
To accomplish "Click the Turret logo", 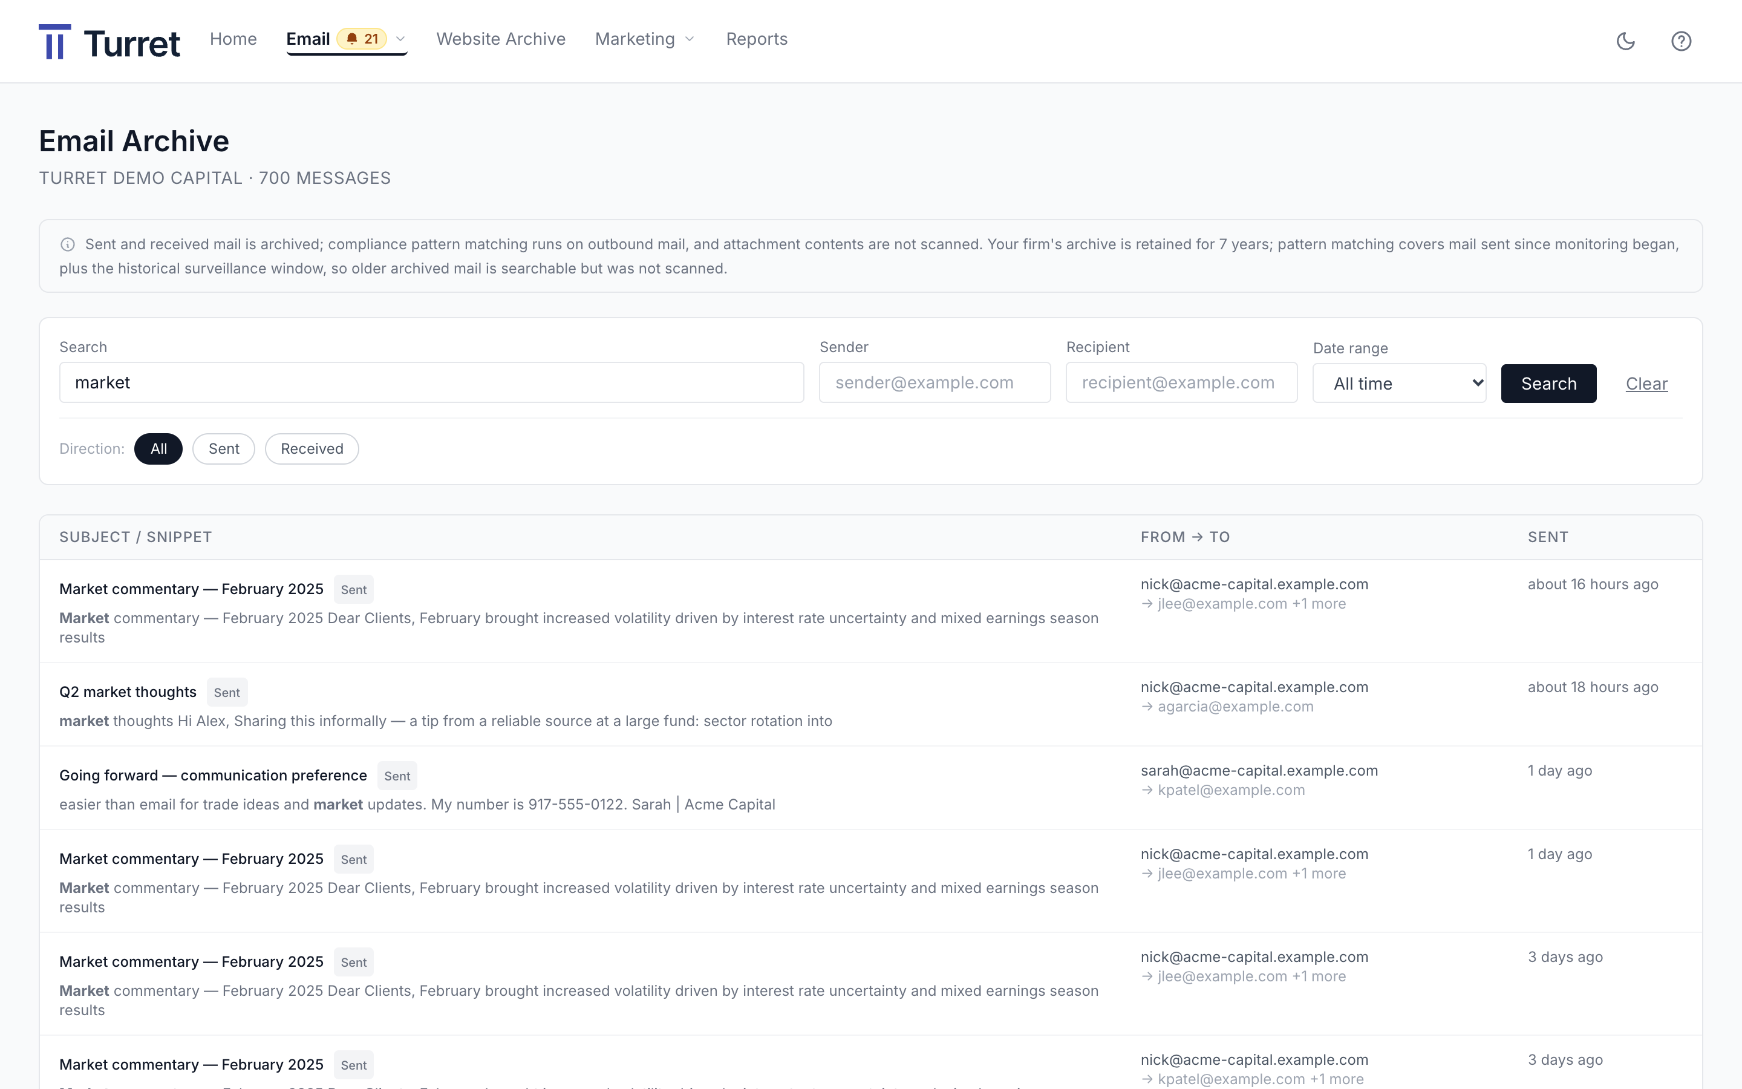I will (x=109, y=42).
